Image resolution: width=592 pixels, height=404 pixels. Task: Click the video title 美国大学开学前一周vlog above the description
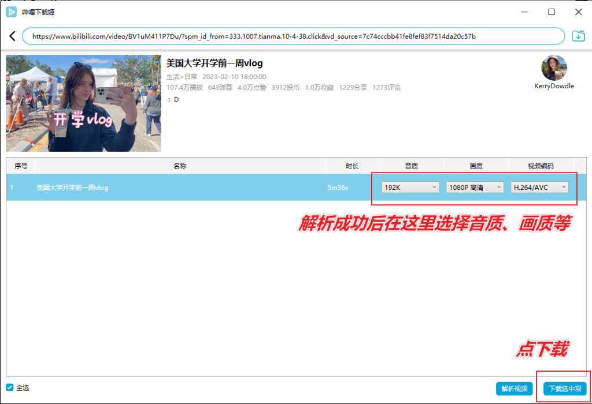click(x=214, y=63)
